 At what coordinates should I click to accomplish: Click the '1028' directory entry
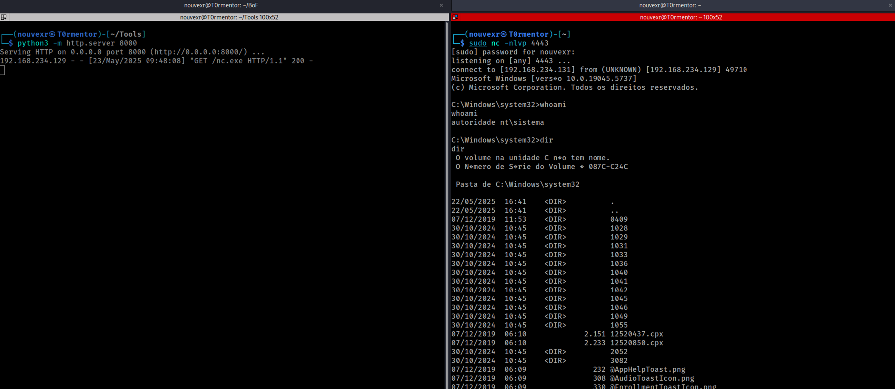[619, 228]
